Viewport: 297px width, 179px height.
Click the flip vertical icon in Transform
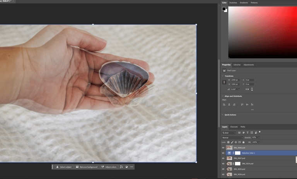click(x=252, y=89)
